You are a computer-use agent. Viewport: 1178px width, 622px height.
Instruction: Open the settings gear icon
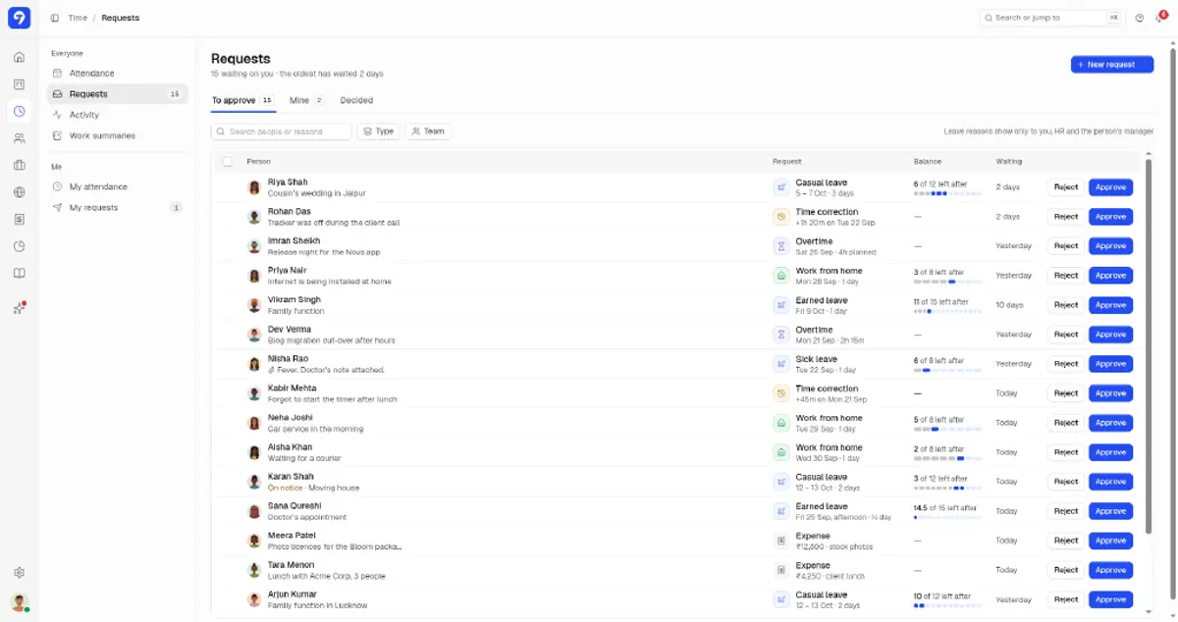pos(19,573)
